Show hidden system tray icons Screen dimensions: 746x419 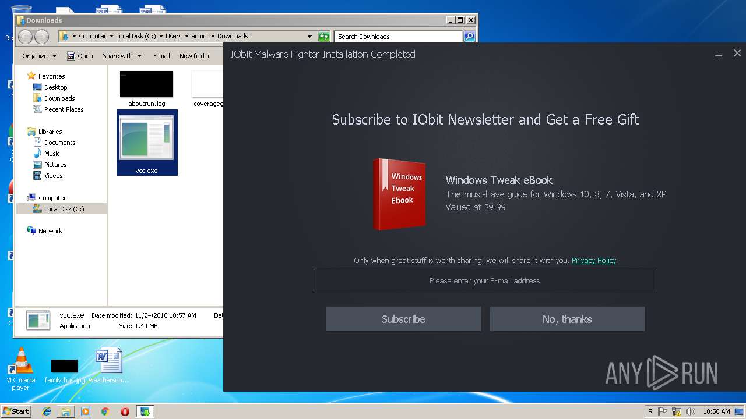click(650, 411)
